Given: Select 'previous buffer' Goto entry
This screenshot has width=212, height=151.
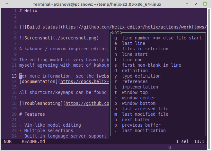Looking at the screenshot, I should coord(137,125).
